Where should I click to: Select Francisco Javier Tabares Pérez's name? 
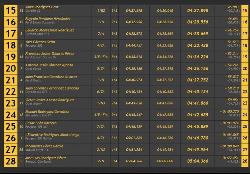50,54
